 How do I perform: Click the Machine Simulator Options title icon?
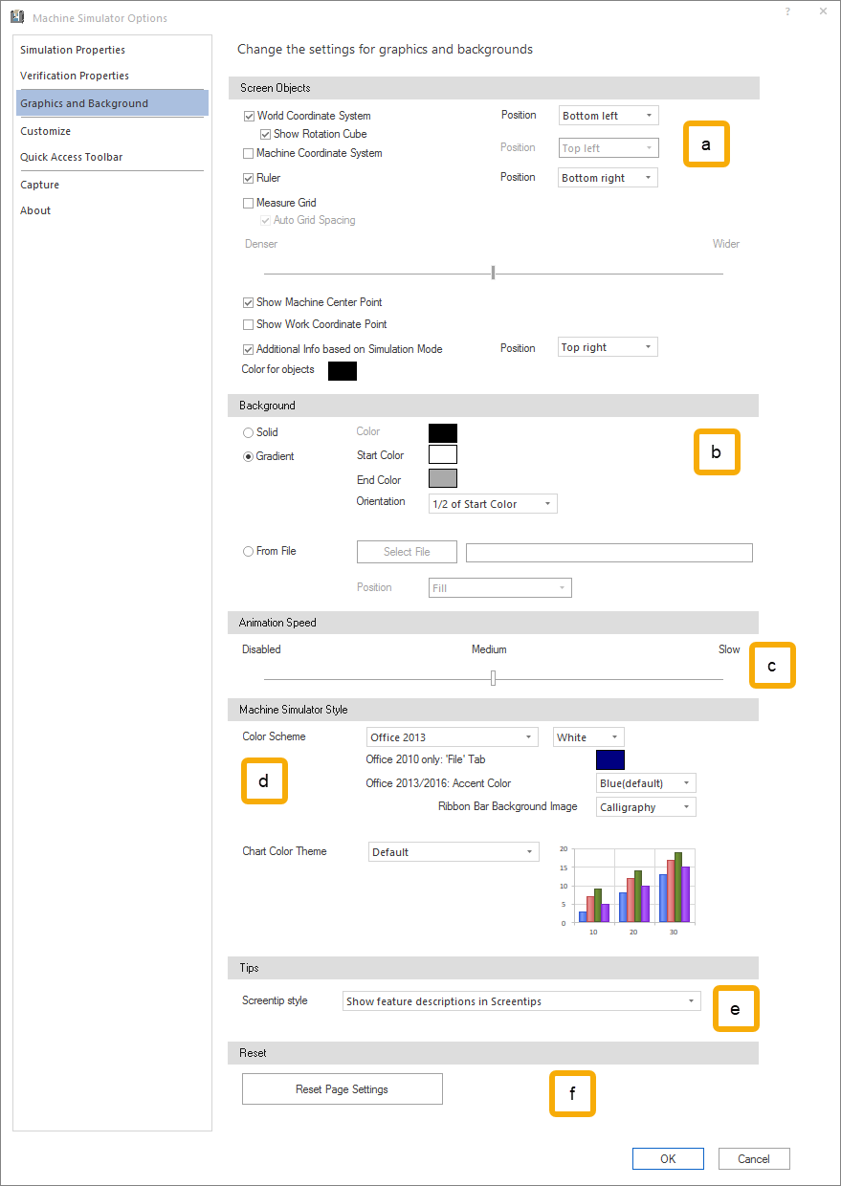tap(17, 17)
